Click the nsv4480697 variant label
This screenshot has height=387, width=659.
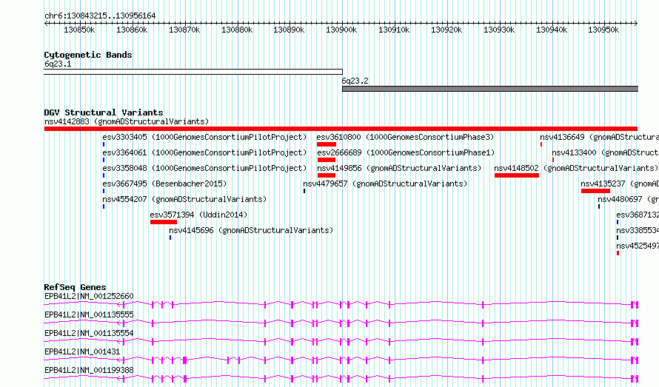pos(629,199)
